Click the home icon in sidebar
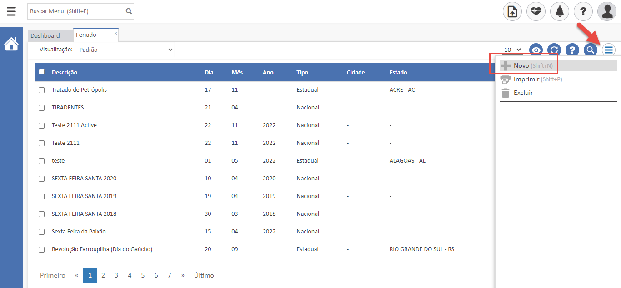621x288 pixels. [x=11, y=44]
